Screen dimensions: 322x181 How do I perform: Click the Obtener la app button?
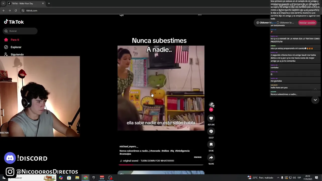point(286,23)
